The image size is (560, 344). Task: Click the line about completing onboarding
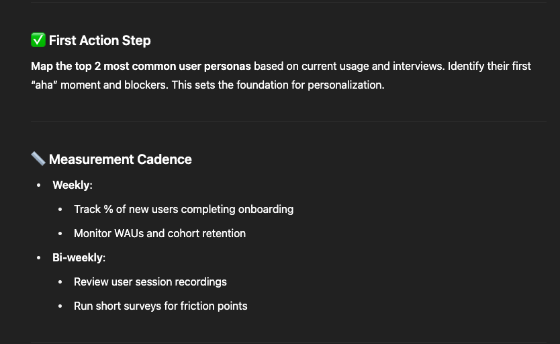pyautogui.click(x=183, y=210)
